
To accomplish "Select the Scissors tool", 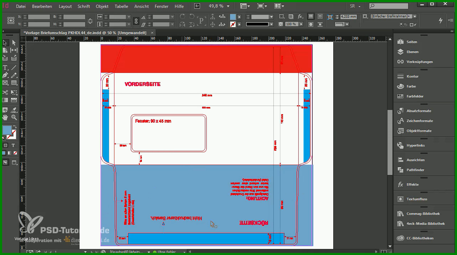I will click(5, 92).
